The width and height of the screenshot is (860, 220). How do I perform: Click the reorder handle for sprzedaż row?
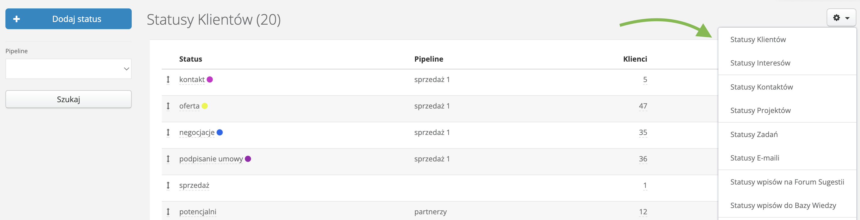tap(168, 185)
